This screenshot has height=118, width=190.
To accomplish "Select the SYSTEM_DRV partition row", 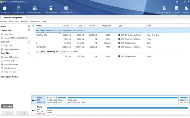I will pyautogui.click(x=113, y=35).
